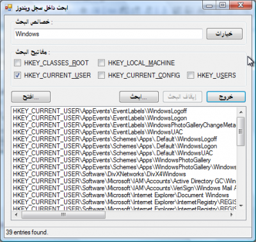The image size is (256, 242).
Task: Tick the HKEY_CURRENT_CONFIG checkbox
Action: click(101, 76)
